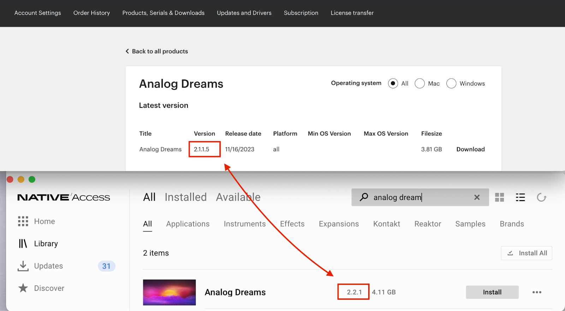Filter by Samples category
Viewport: 565px width, 311px height.
(470, 224)
